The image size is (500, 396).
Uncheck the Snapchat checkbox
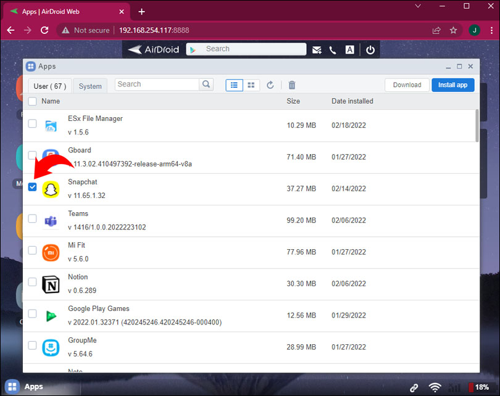[x=32, y=187]
